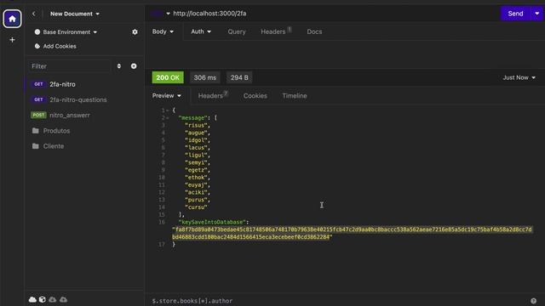The height and width of the screenshot is (306, 545).
Task: Switch to the Query tab
Action: coord(237,31)
